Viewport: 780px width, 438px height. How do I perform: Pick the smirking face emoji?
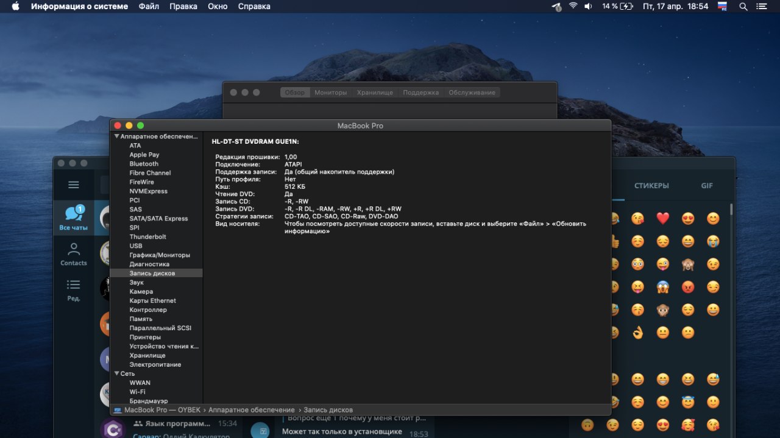pos(713,286)
